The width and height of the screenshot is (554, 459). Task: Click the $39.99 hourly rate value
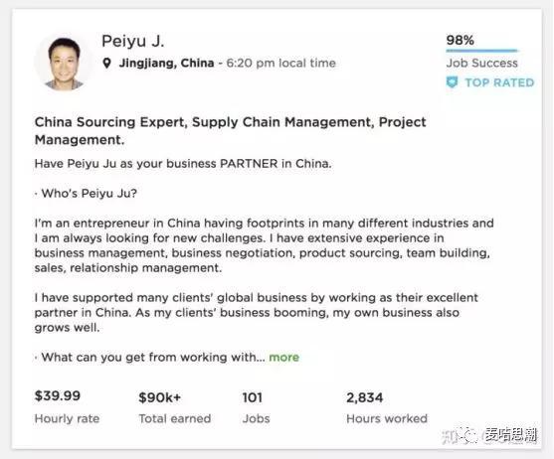(x=58, y=395)
